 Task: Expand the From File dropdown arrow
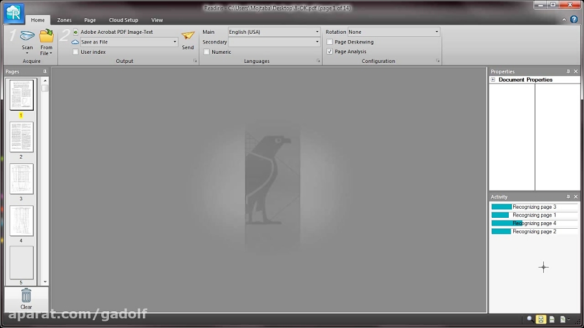coord(51,54)
